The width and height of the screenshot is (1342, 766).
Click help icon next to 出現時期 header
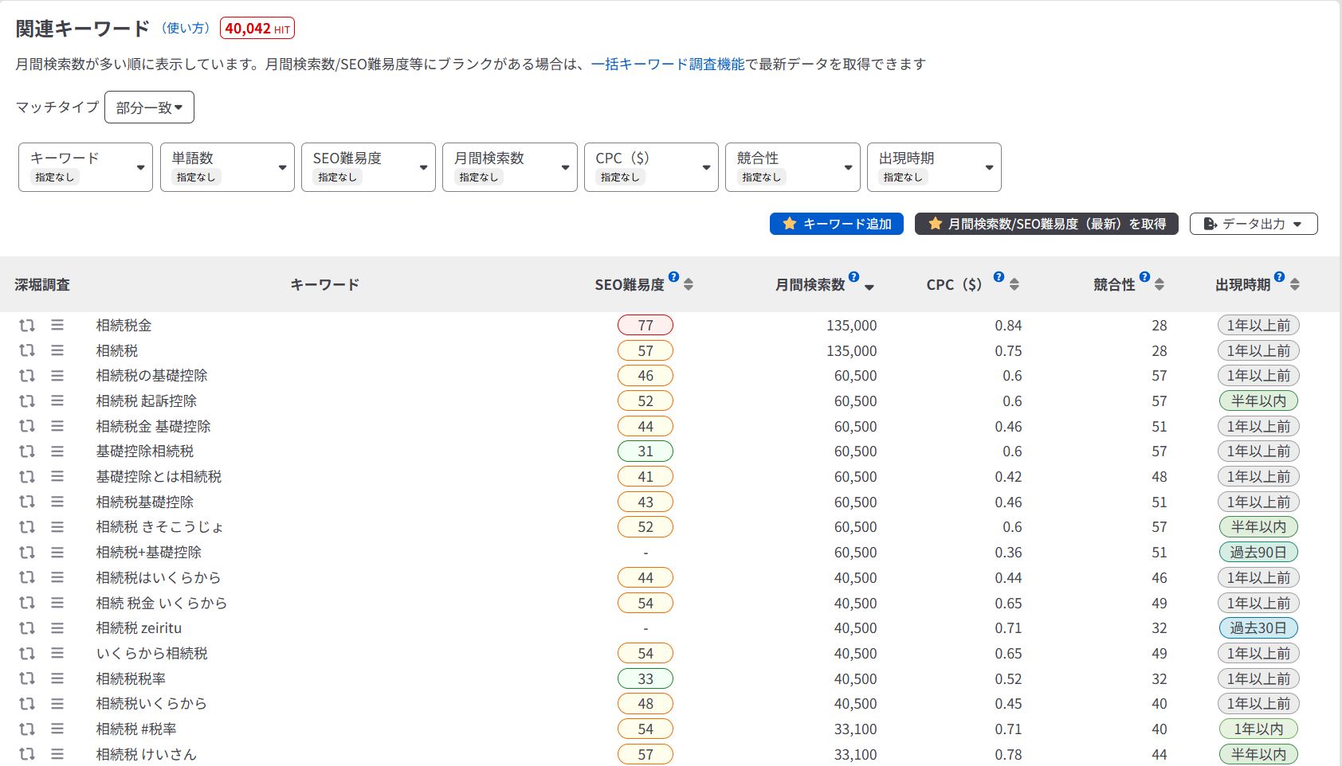(1279, 277)
